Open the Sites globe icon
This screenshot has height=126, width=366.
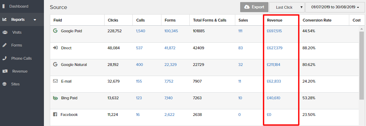[5, 84]
